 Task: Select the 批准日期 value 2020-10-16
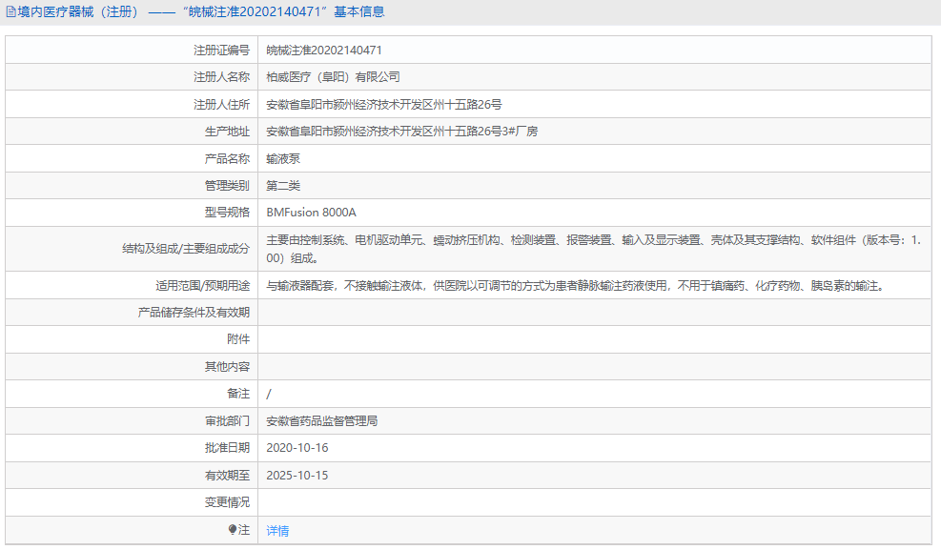298,447
